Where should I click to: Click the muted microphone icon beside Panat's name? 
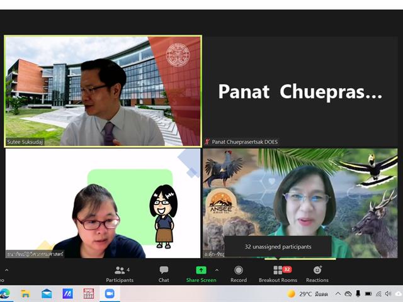click(207, 142)
